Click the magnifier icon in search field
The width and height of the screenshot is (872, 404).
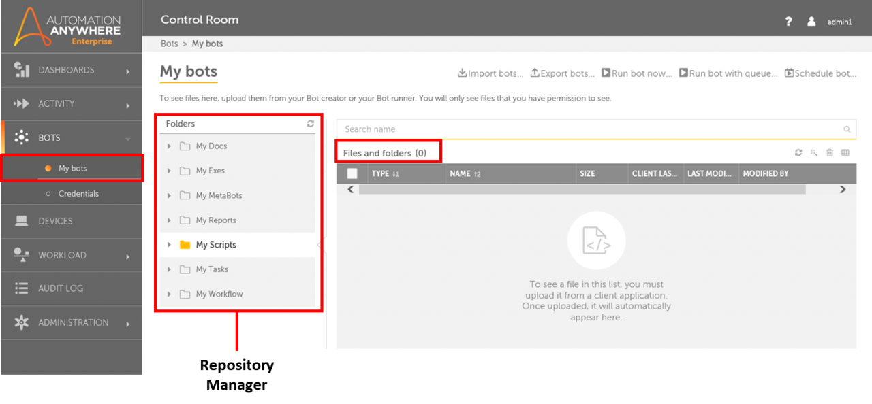[847, 129]
